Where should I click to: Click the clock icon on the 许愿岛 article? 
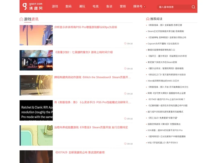125,144
